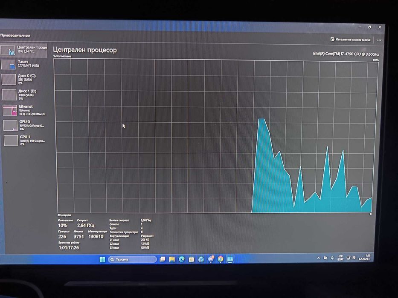Click the Task Manager taskbar icon
The image size is (398, 298).
point(230,259)
